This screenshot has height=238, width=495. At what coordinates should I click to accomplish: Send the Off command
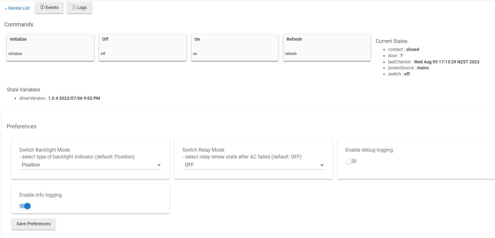(x=142, y=47)
